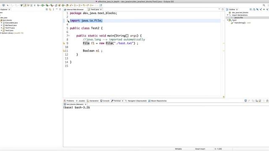Image resolution: width=269 pixels, height=151 pixels.
Task: Open Package Explorer view menu
Action: point(53,9)
